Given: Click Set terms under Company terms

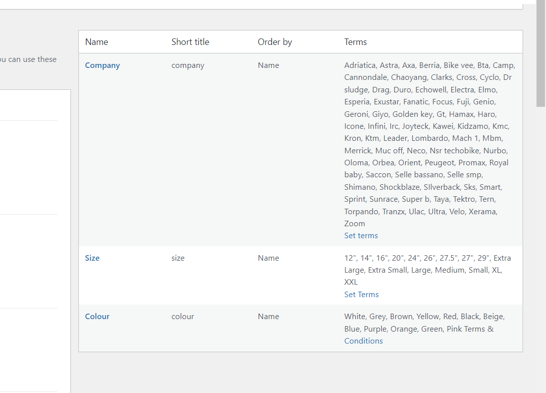Looking at the screenshot, I should 361,236.
